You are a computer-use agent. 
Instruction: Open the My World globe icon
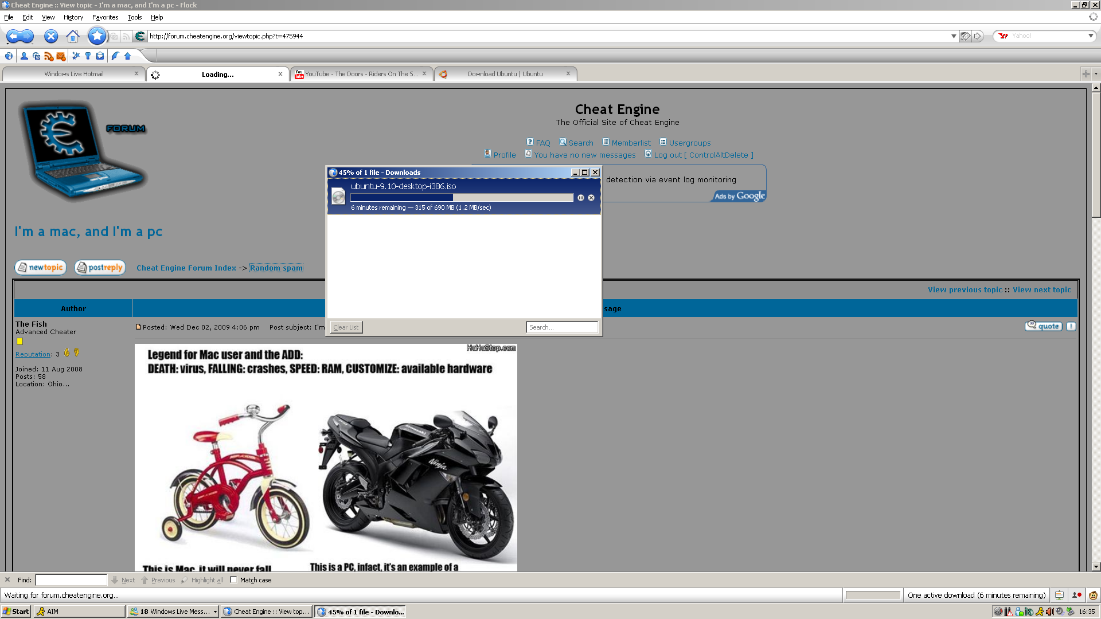[x=9, y=56]
